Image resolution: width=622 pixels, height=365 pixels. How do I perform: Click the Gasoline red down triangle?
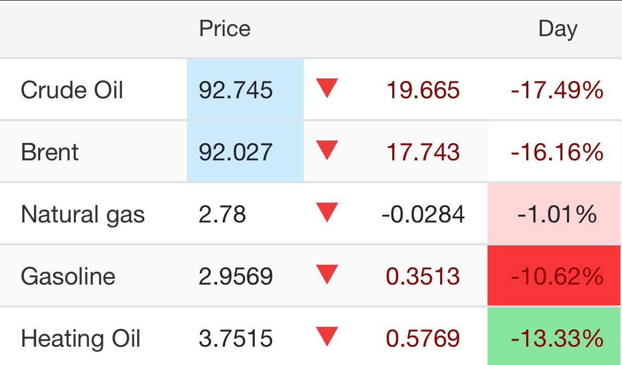[327, 275]
